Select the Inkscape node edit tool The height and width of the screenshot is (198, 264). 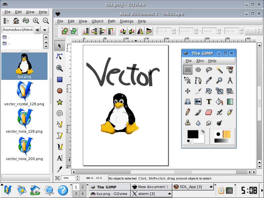(x=60, y=57)
